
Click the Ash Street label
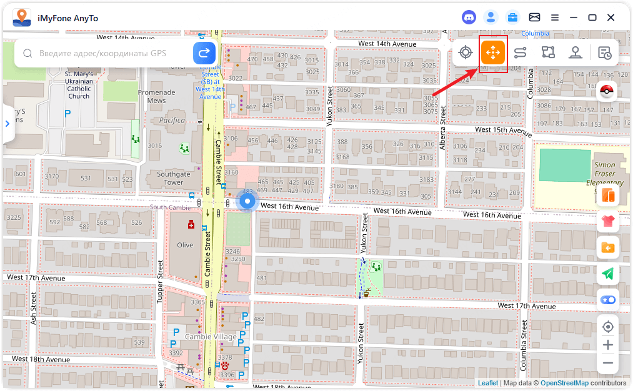click(33, 309)
